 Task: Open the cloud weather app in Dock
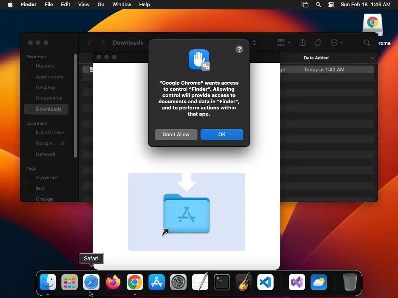pyautogui.click(x=319, y=282)
